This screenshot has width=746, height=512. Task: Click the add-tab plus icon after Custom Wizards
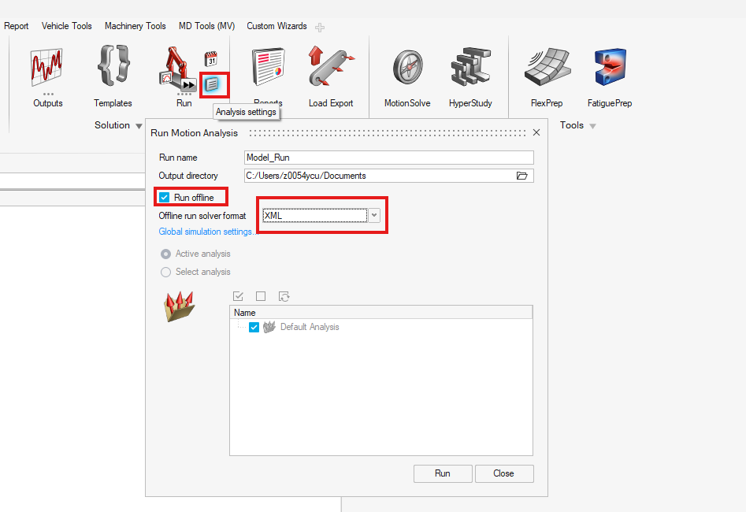[x=320, y=28]
